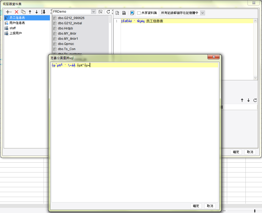Open the arrow beside the add dataset icon
This screenshot has height=213, width=262.
[x=11, y=12]
